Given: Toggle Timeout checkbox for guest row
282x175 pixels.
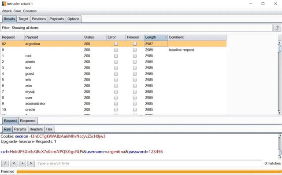Looking at the screenshot, I should (x=135, y=74).
